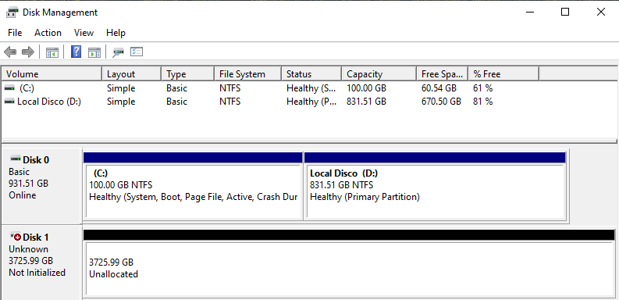The image size is (619, 300).
Task: Select the Local Disco (D:) partition block
Action: 436,191
